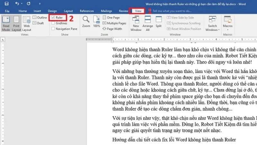The image size is (257, 145).
Task: Undo the last action
Action: [17, 4]
